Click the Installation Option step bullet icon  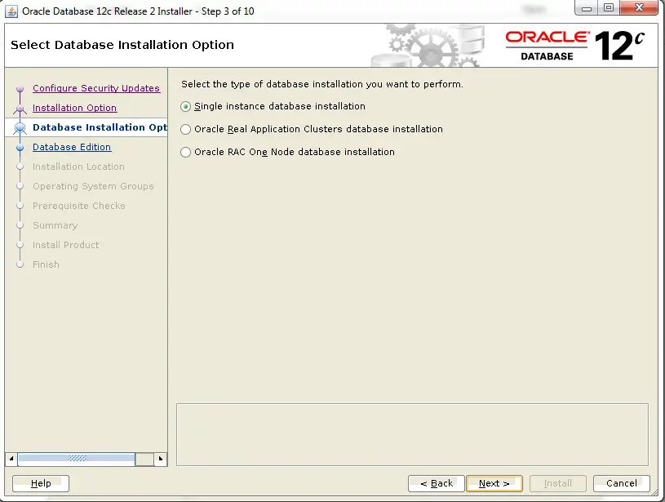tap(20, 109)
